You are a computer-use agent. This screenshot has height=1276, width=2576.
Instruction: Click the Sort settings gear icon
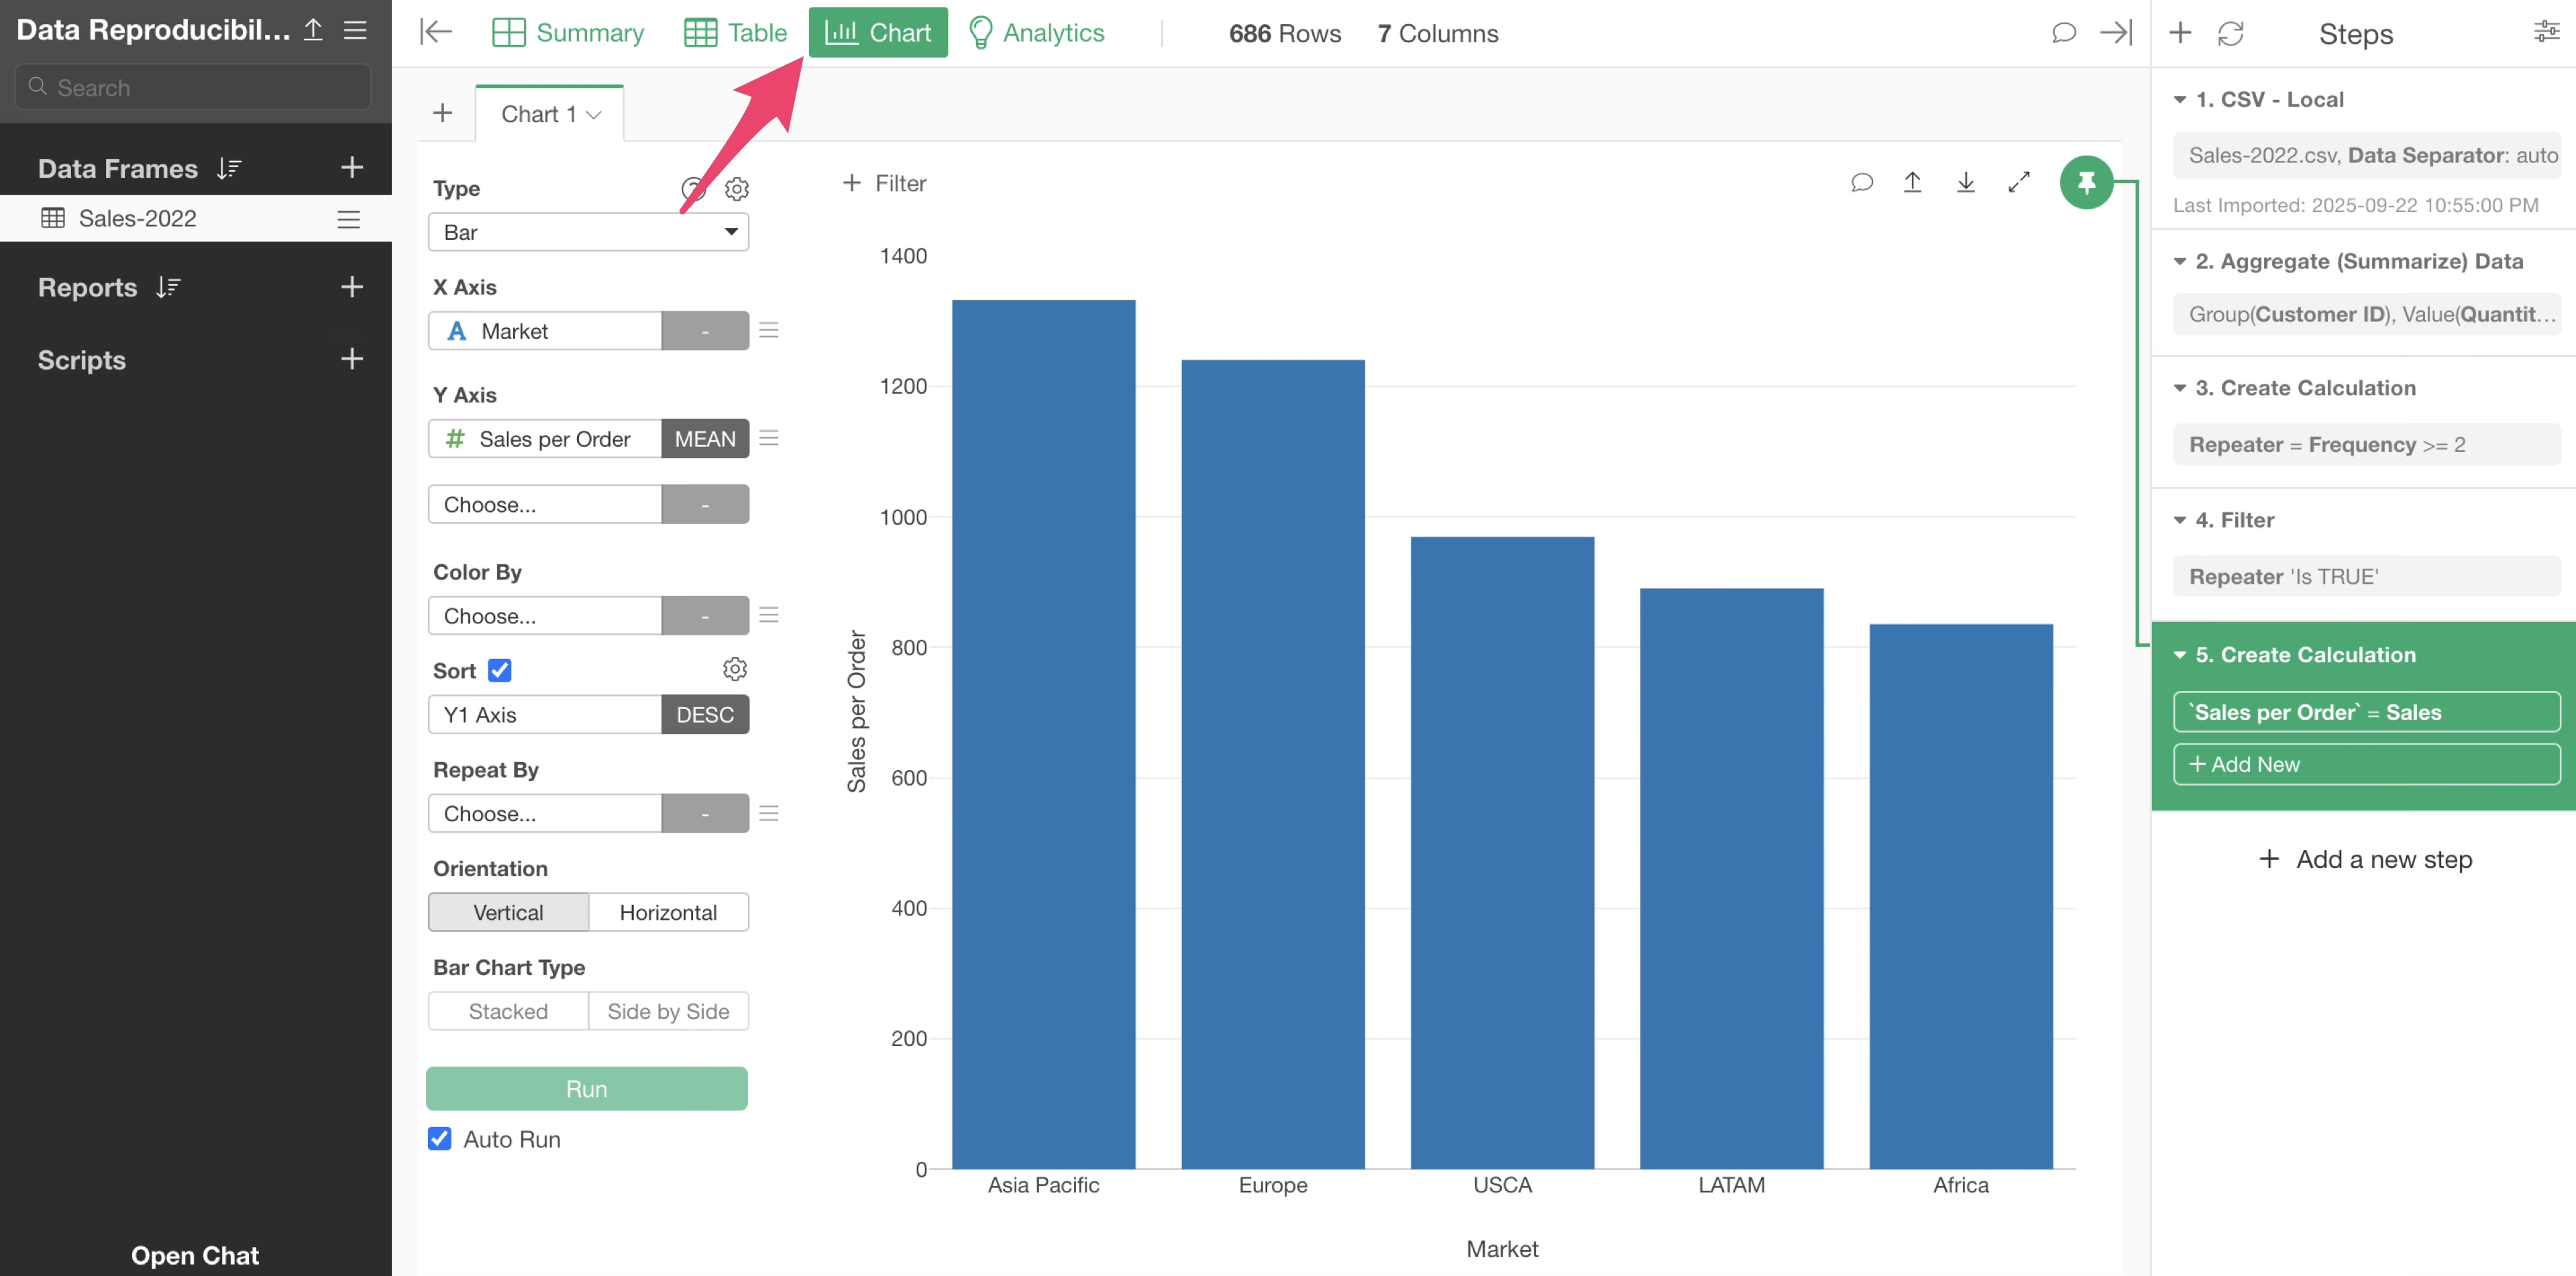tap(734, 669)
